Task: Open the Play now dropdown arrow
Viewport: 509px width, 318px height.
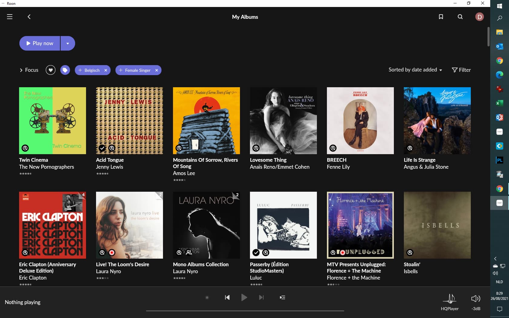Action: tap(68, 43)
